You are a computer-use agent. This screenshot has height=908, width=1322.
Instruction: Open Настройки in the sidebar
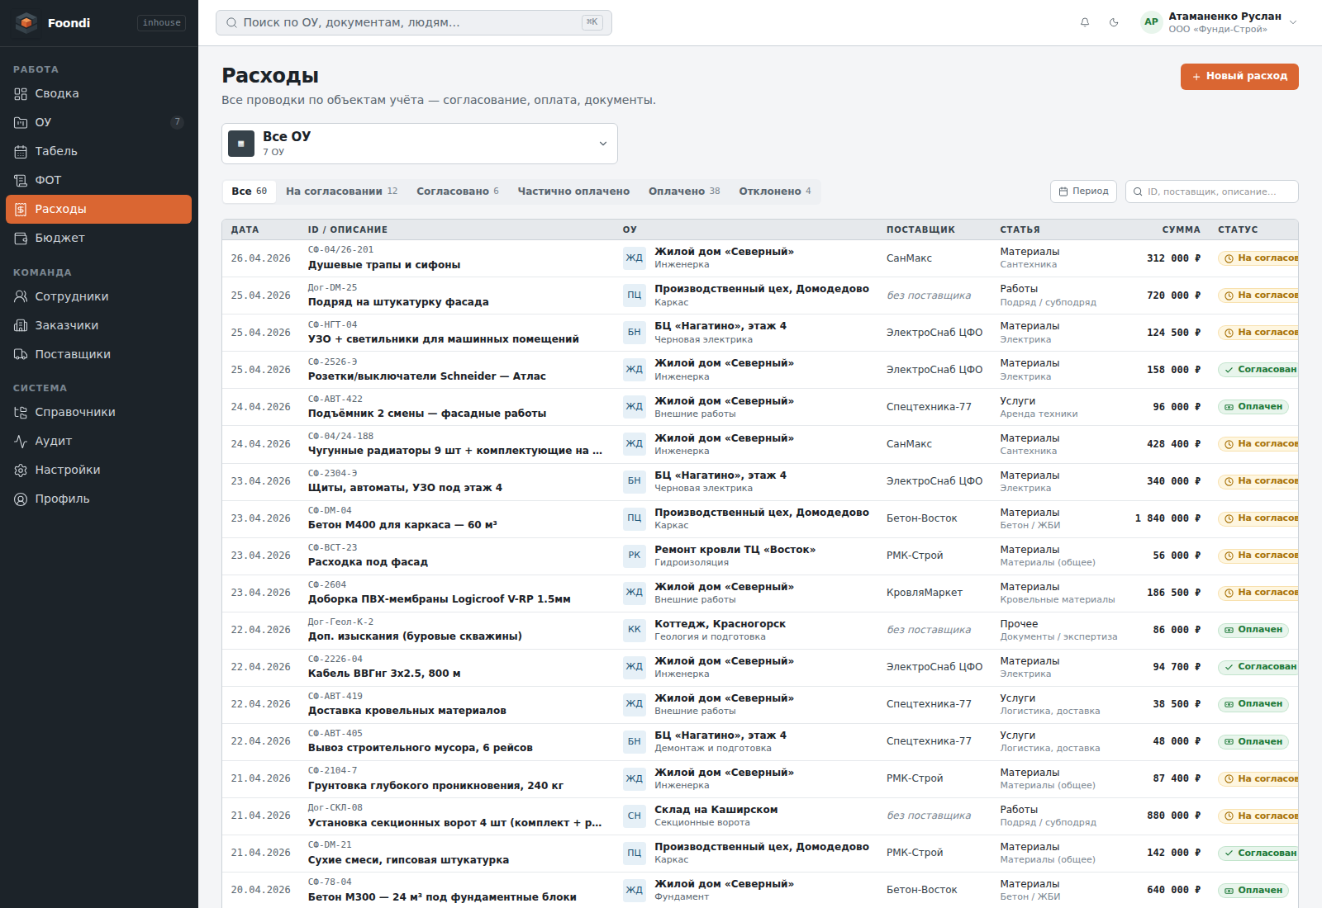[x=99, y=470]
